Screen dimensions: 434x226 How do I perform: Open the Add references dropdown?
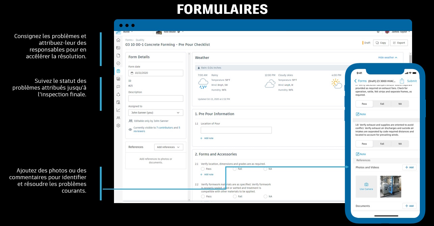(x=169, y=147)
